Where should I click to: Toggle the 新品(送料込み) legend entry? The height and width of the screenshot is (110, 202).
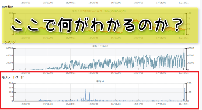[116, 11]
